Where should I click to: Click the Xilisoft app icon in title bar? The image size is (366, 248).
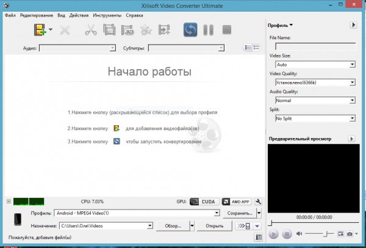click(x=6, y=5)
